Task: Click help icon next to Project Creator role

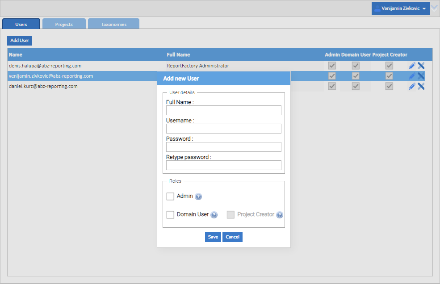Action: [280, 215]
